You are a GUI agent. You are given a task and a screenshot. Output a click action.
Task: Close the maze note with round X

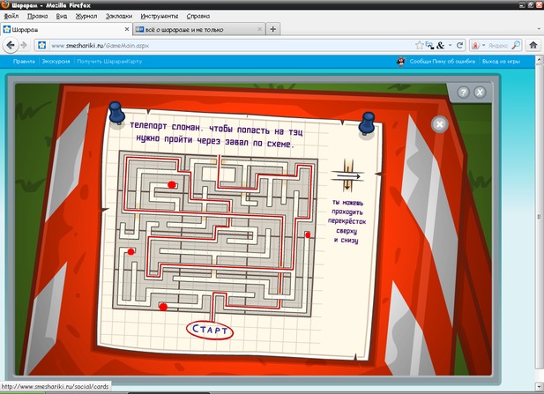(x=440, y=124)
